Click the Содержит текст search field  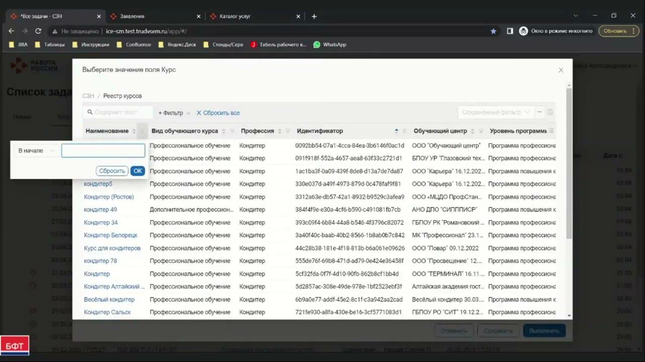118,113
